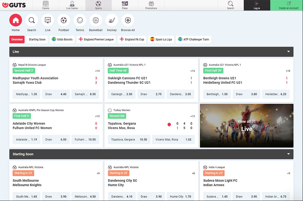This screenshot has width=303, height=201.
Task: Collapse the Starting Soon section arrow
Action: (288, 154)
